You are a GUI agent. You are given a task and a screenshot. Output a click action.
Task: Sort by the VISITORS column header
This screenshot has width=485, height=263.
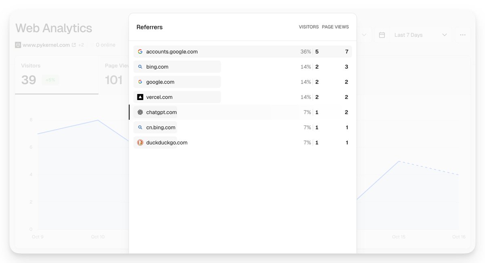click(309, 27)
